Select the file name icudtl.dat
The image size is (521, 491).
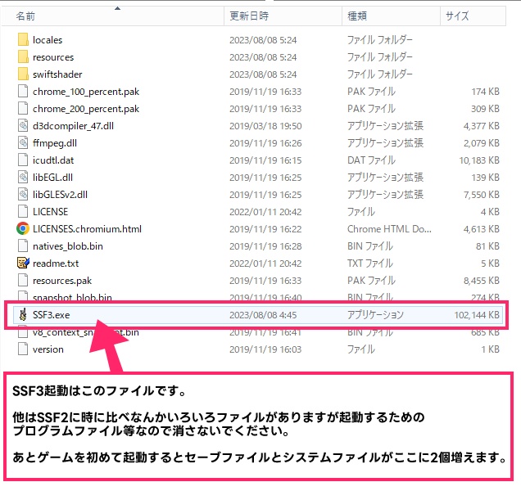coord(53,160)
